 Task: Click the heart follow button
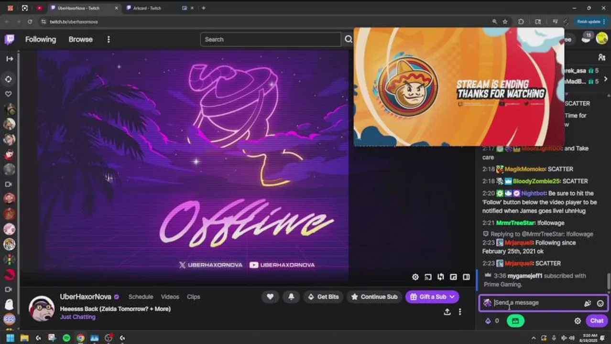[270, 297]
